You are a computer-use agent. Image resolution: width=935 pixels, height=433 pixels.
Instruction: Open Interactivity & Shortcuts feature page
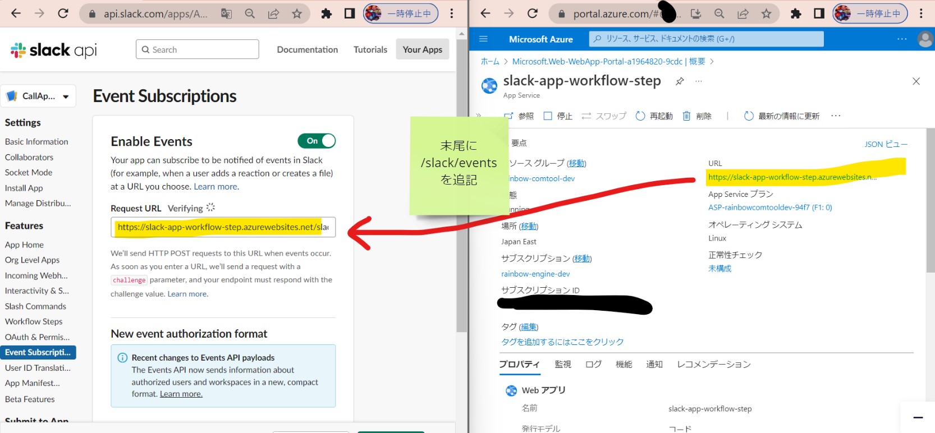[x=37, y=291]
